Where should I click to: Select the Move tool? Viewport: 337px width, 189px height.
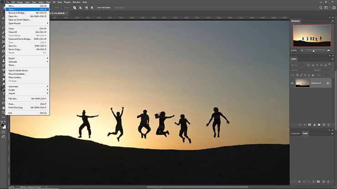3,18
